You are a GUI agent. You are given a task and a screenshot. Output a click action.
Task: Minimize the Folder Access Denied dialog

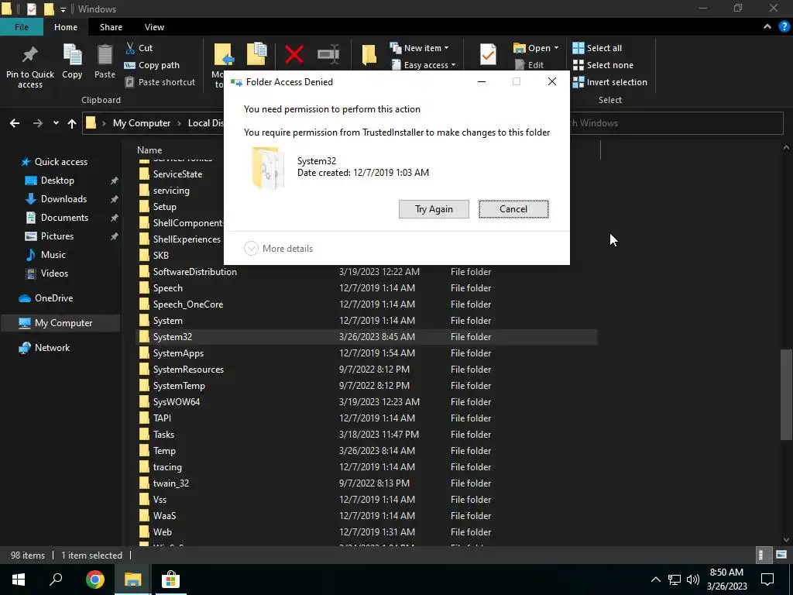(x=482, y=81)
